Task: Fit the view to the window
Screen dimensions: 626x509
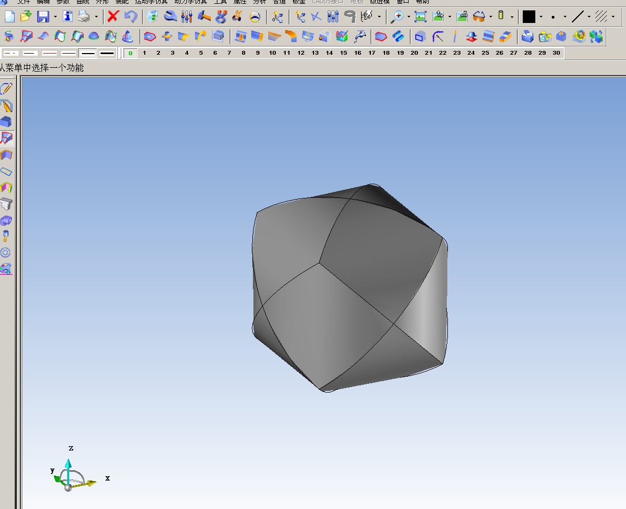Action: tap(421, 16)
